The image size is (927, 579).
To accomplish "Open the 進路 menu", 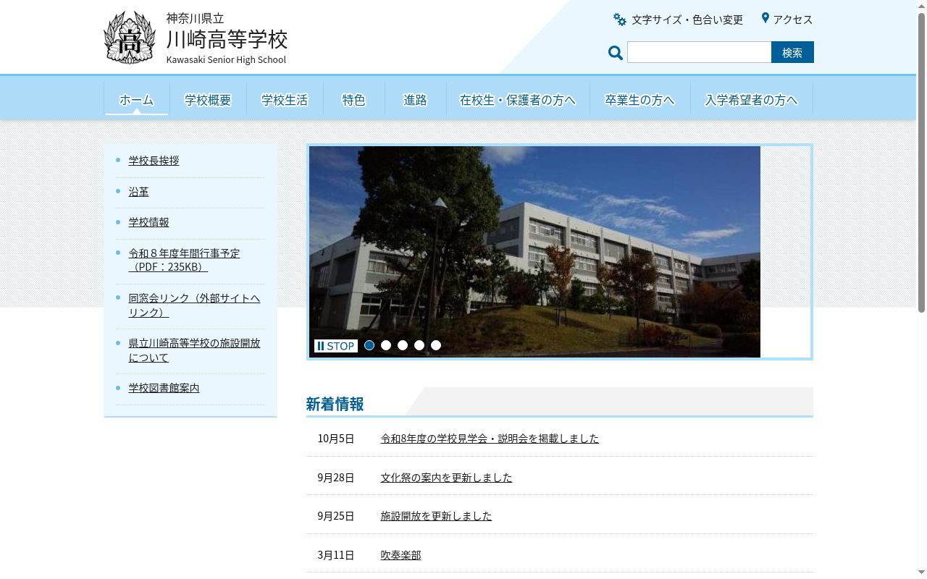I will pos(416,99).
